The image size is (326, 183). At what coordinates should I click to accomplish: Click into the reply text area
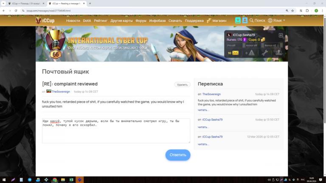[116, 131]
